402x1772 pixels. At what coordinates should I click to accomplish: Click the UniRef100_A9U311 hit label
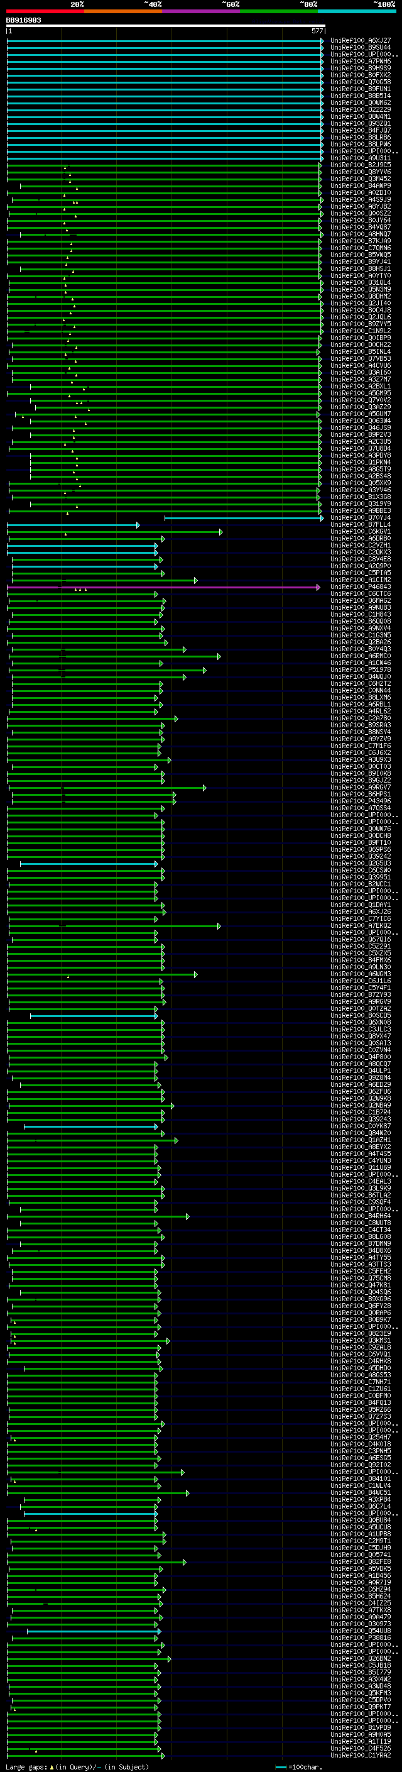(x=361, y=158)
